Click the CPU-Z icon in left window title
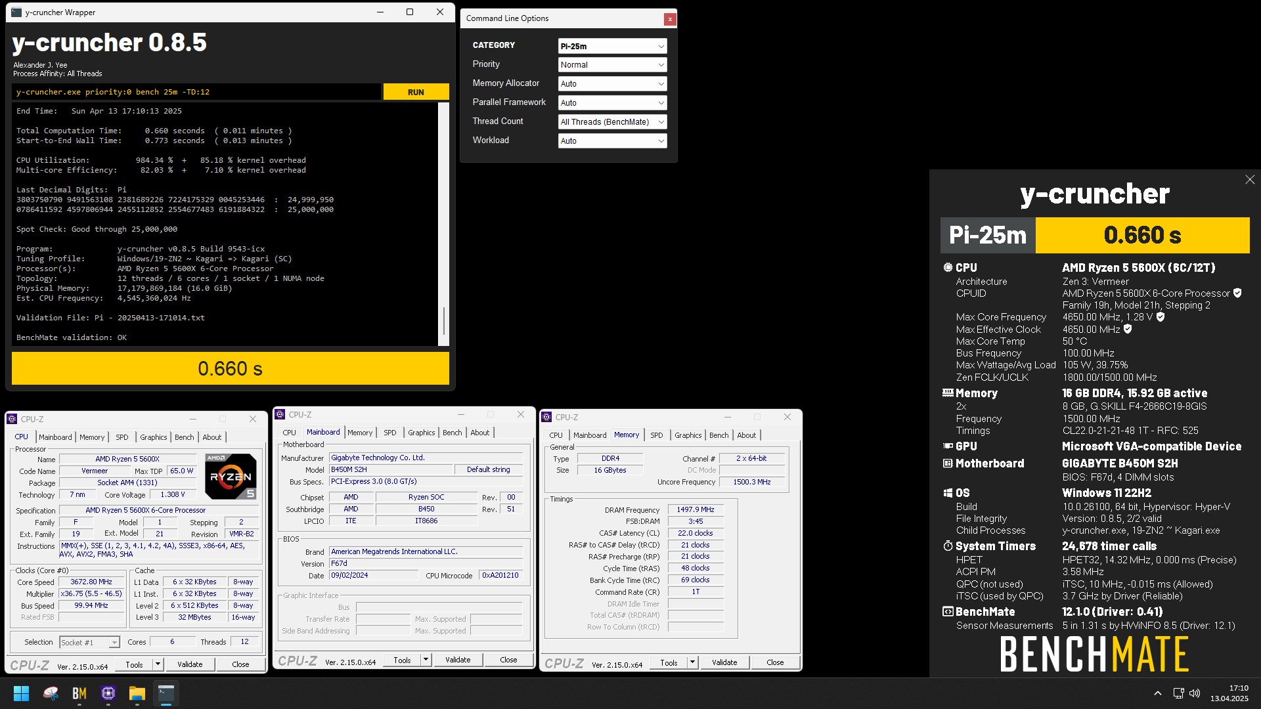The height and width of the screenshot is (709, 1261). (12, 419)
